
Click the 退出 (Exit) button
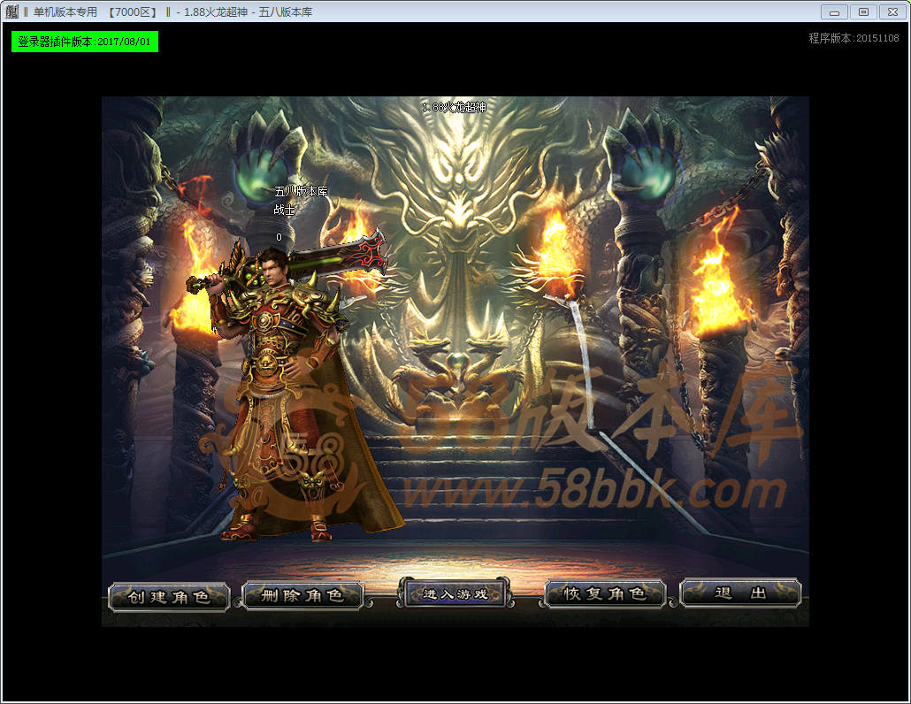tap(741, 593)
